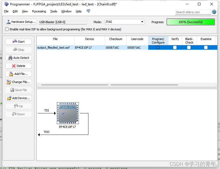
Task: Open the Tools menu
Action: click(53, 11)
